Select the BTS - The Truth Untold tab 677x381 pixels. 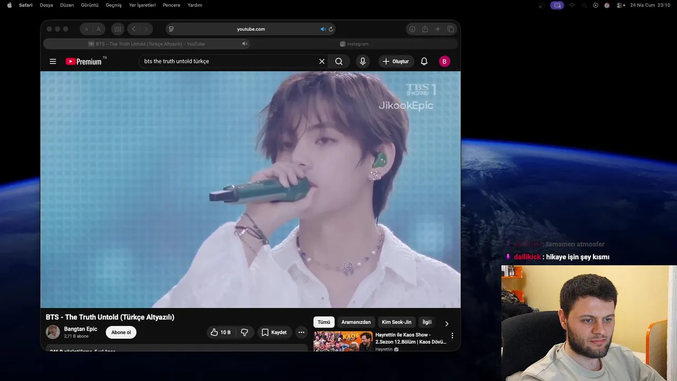click(147, 44)
